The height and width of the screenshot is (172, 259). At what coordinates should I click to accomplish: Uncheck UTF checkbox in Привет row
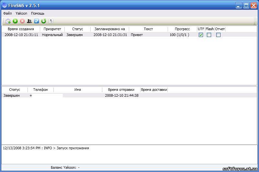click(x=201, y=35)
